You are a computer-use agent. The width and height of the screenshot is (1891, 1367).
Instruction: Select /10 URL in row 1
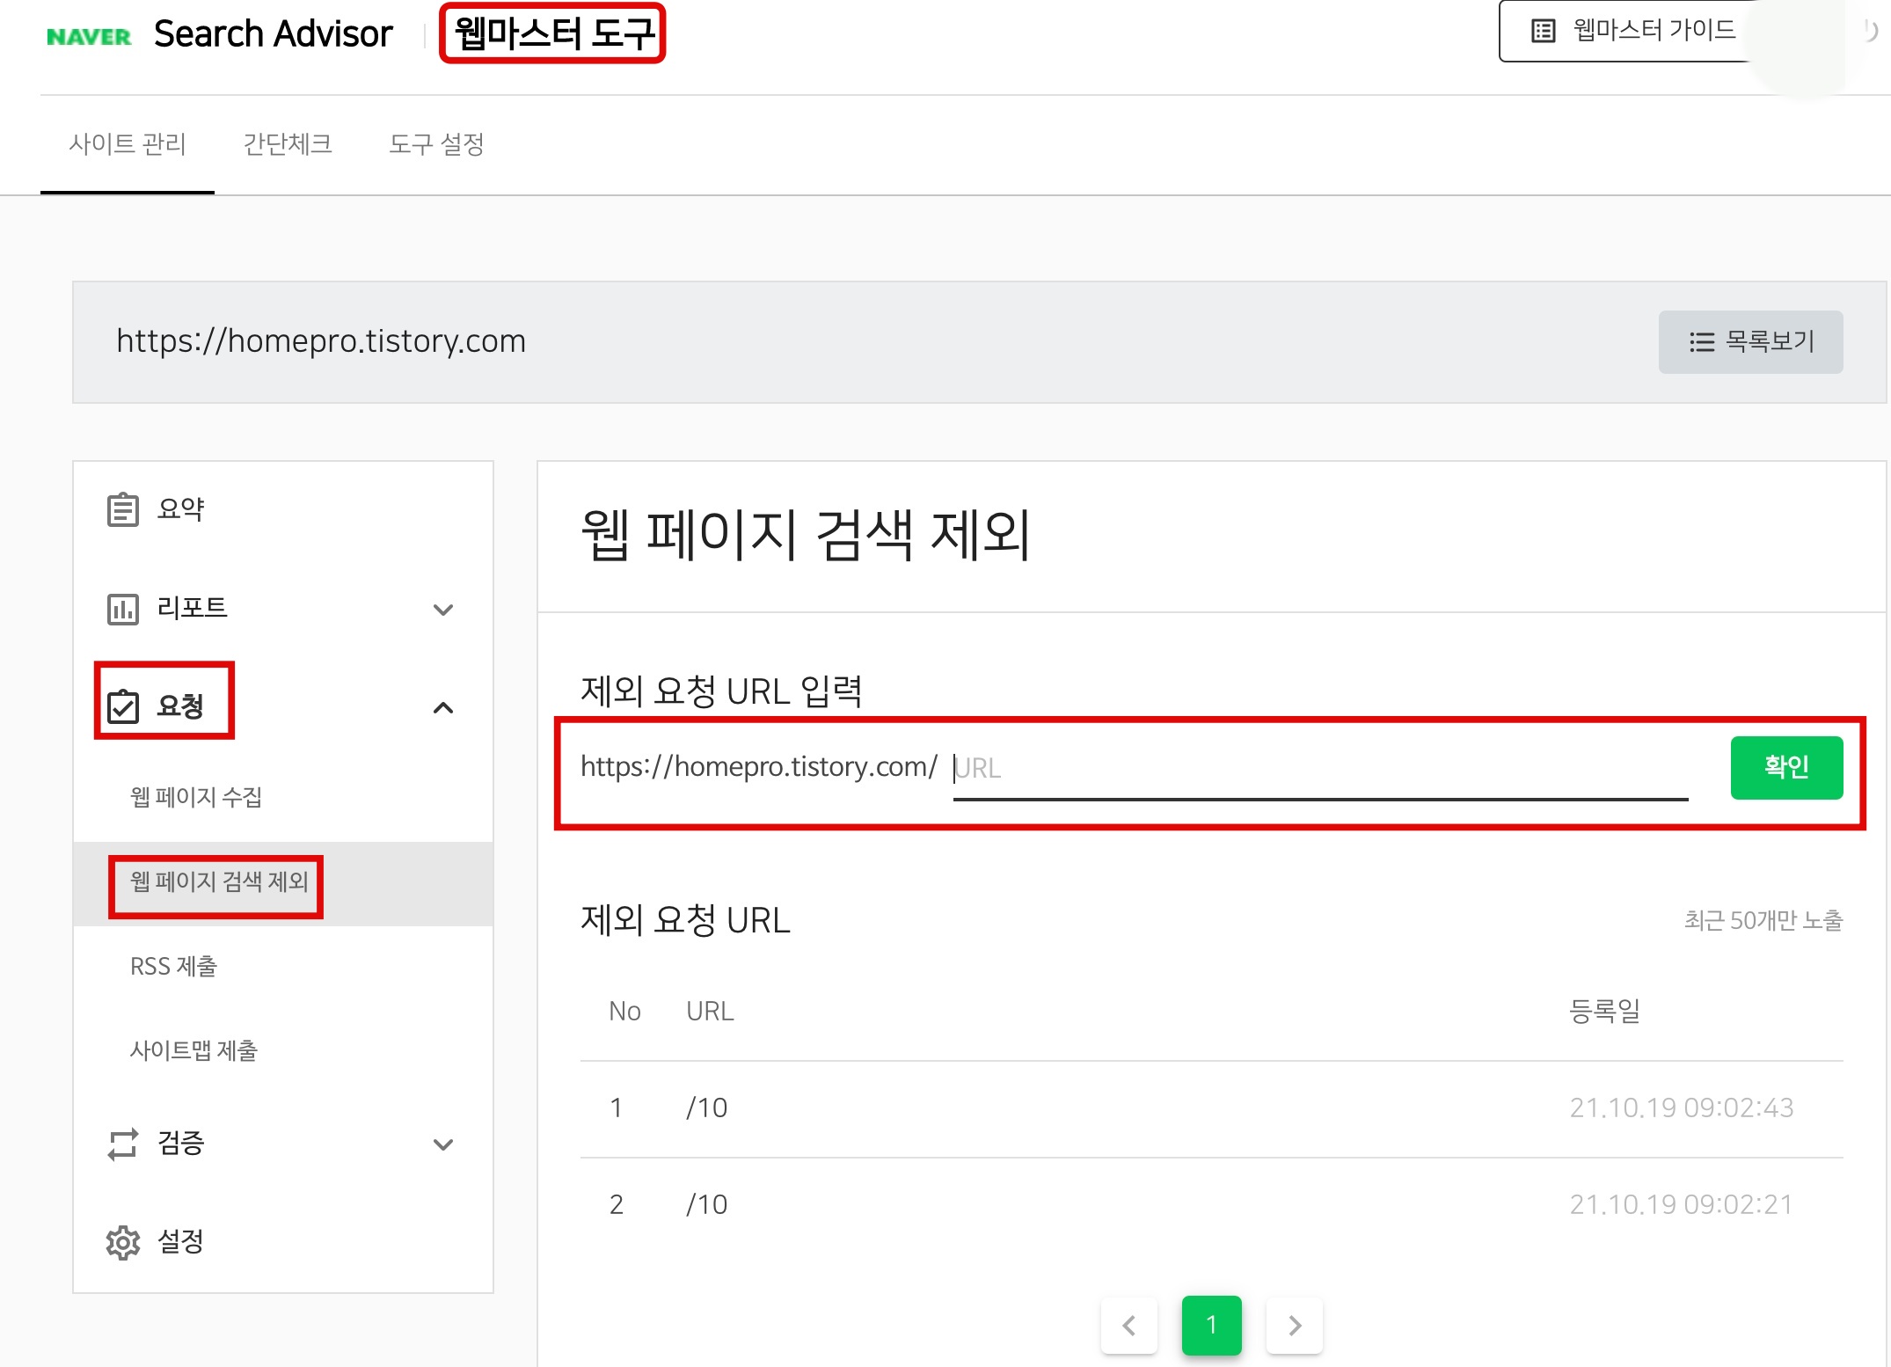click(707, 1107)
